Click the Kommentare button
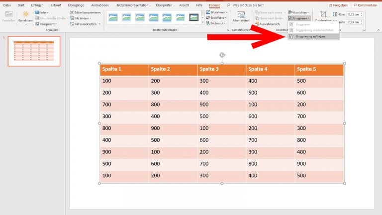 pos(365,5)
